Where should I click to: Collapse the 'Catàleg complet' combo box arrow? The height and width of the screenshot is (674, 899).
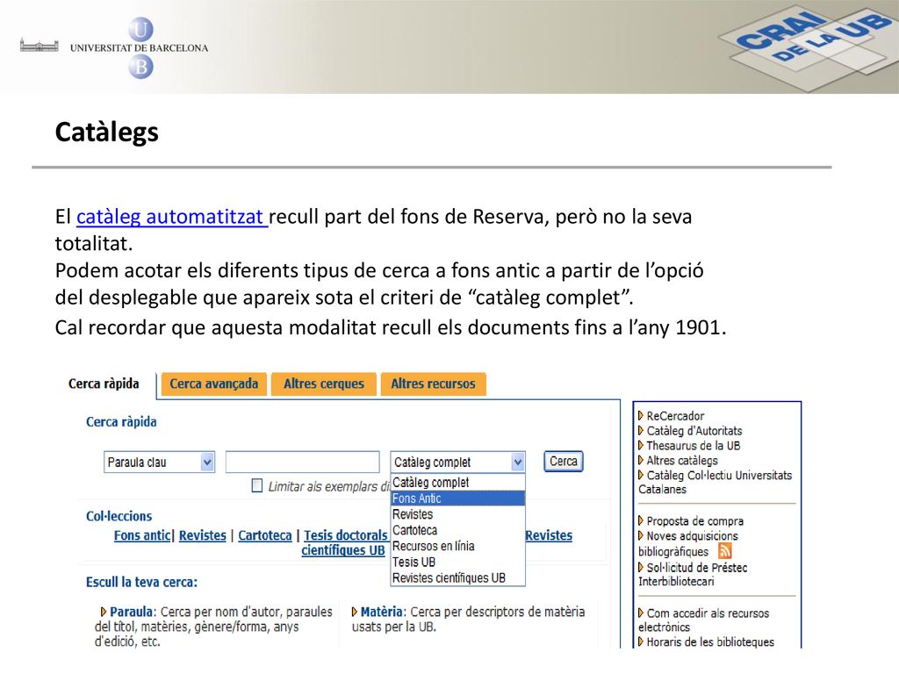coord(517,462)
